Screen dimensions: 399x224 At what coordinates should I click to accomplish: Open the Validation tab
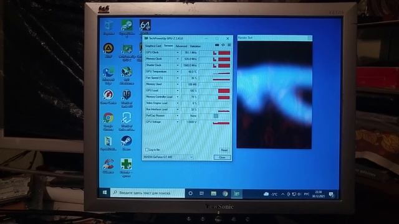pyautogui.click(x=195, y=46)
